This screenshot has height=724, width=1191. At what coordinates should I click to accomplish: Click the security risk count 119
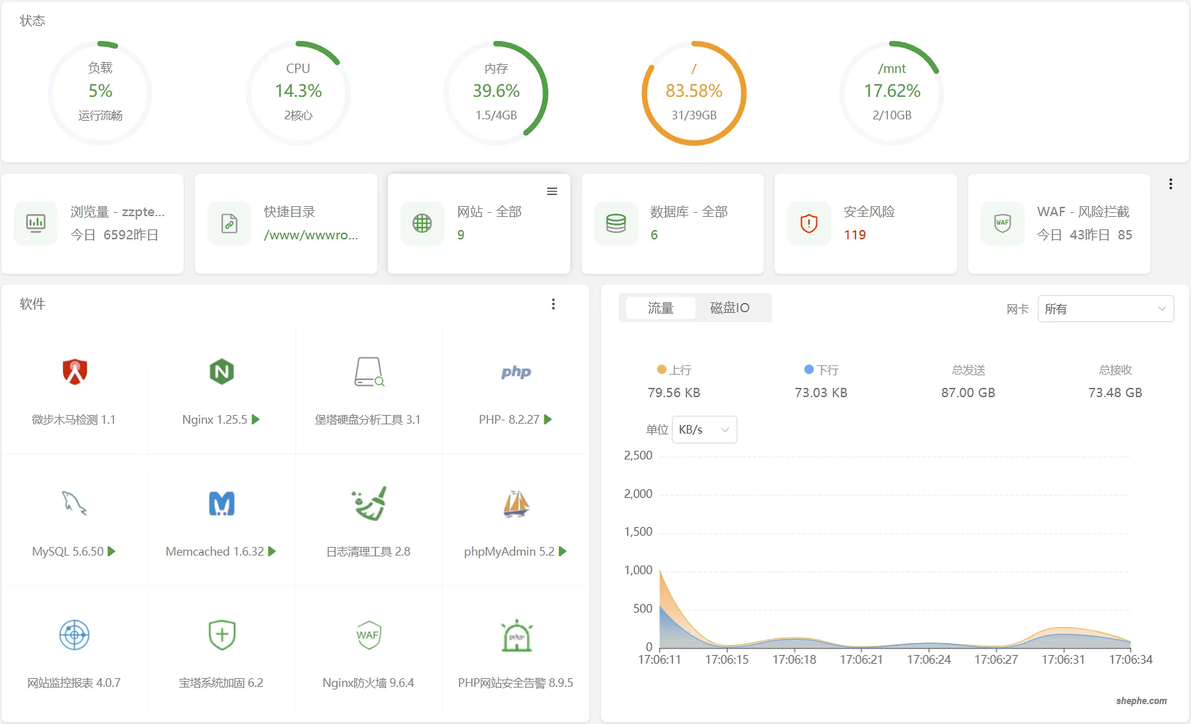[x=854, y=235]
